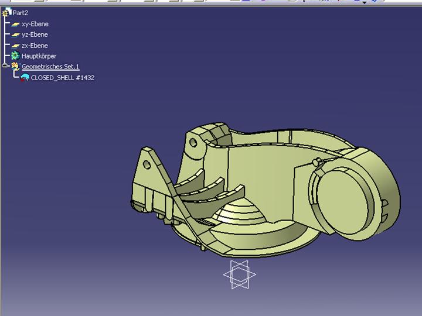Click the xy-Ebene plane icon
Viewport: 422px width, 316px height.
(16, 24)
